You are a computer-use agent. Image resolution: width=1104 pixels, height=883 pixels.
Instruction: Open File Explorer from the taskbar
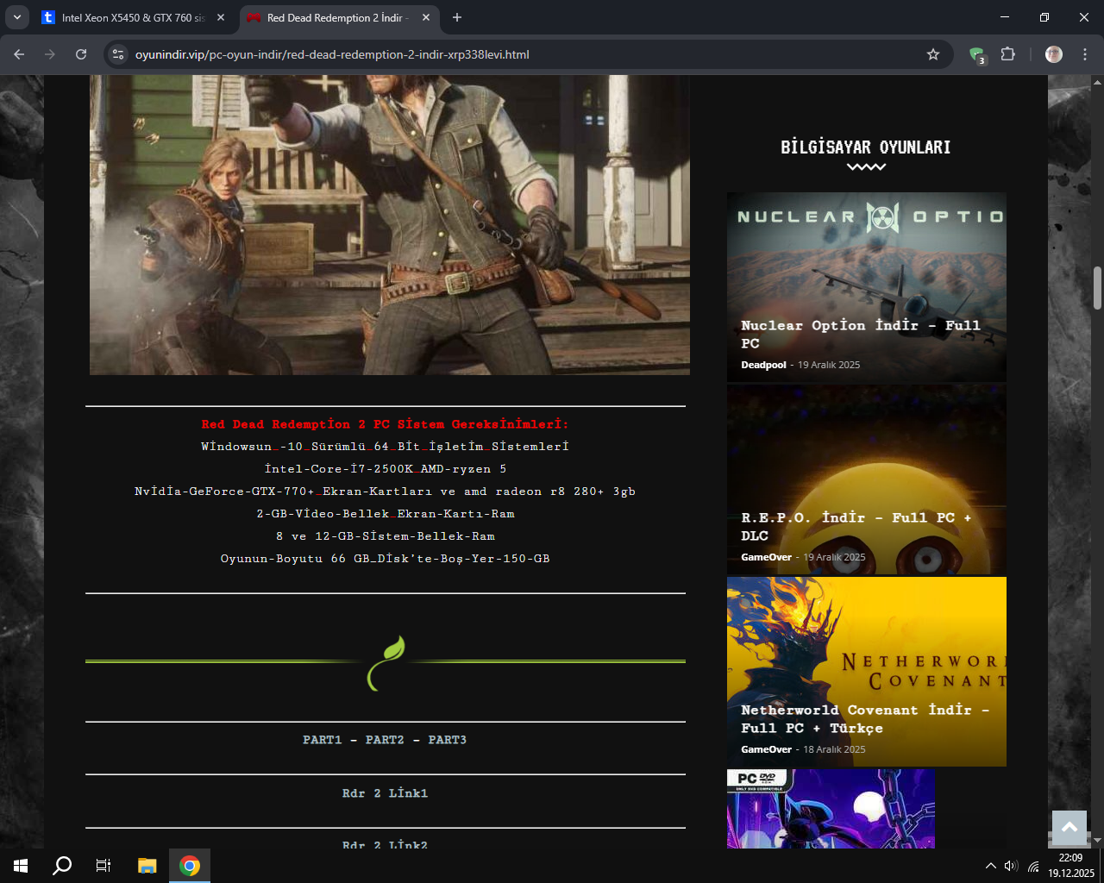[x=147, y=866]
